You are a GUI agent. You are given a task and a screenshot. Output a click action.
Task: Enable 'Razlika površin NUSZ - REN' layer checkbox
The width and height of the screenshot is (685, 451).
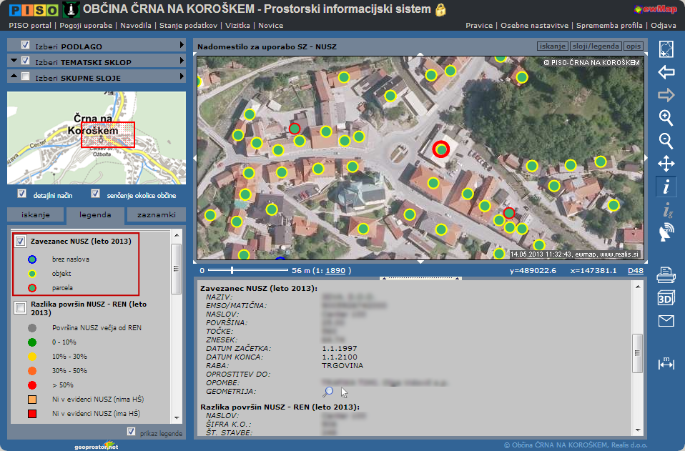pyautogui.click(x=21, y=308)
